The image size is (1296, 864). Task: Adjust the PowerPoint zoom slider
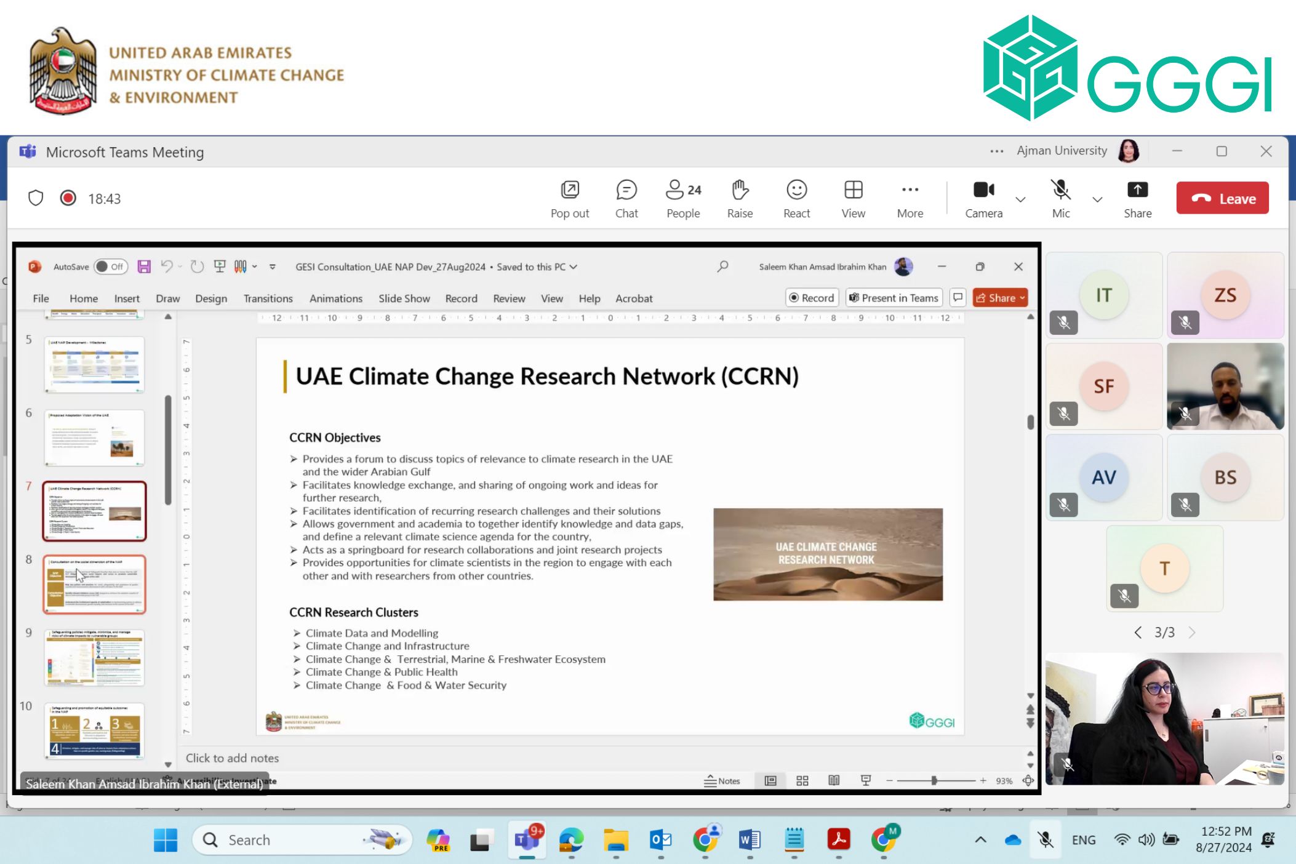click(x=934, y=780)
